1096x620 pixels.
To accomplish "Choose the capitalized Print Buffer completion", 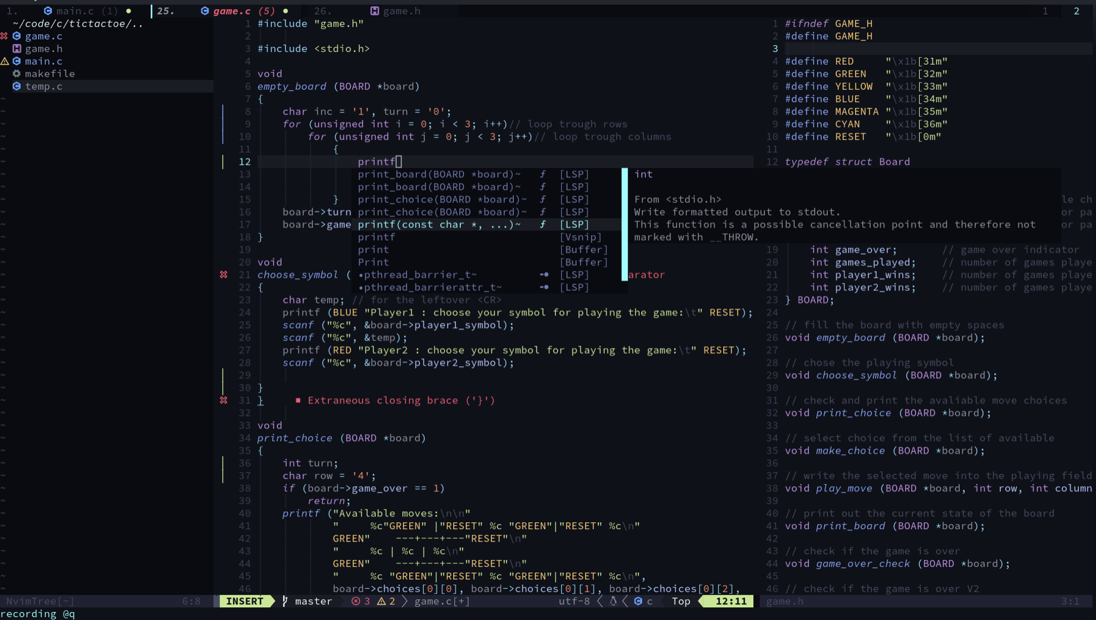I will coord(486,262).
